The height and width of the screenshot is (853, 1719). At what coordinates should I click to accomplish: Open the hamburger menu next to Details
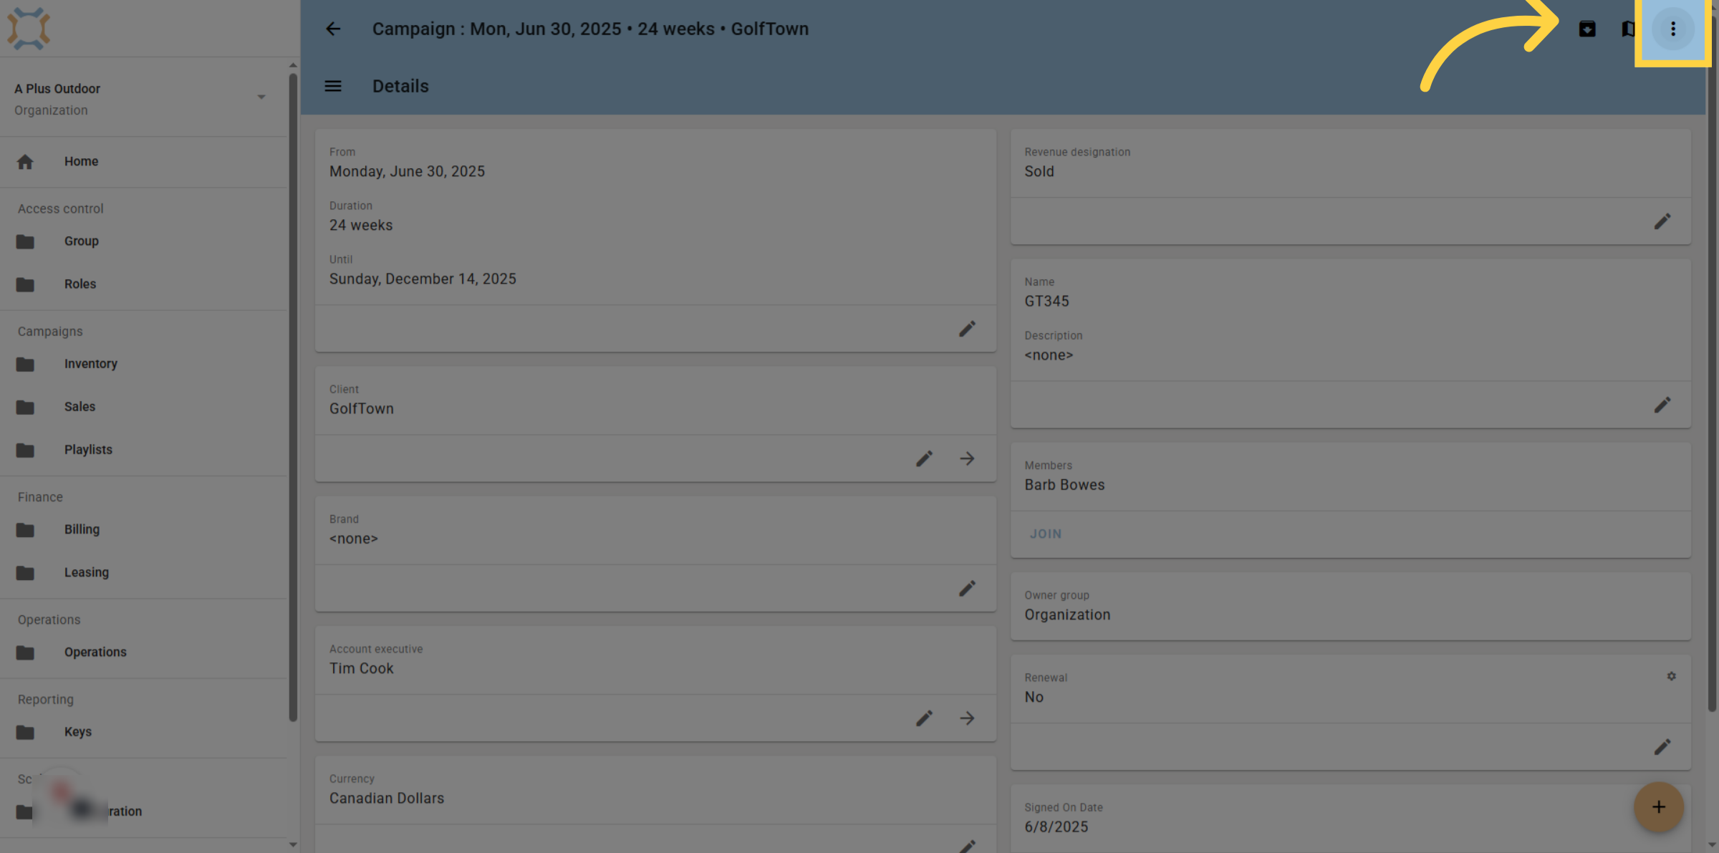click(x=333, y=86)
